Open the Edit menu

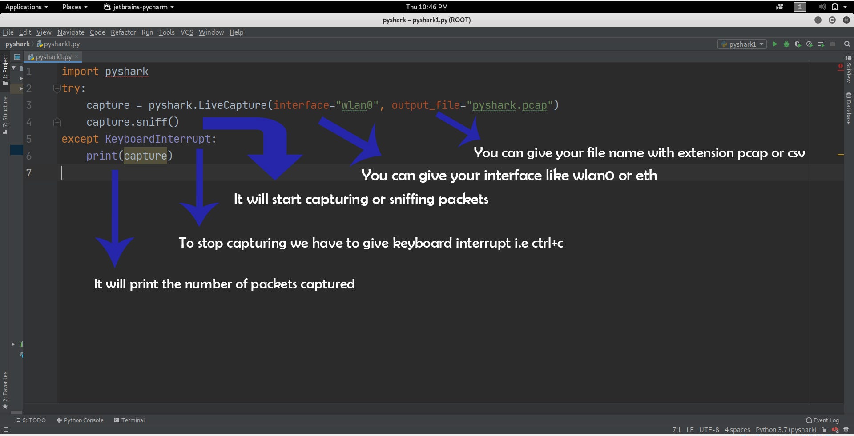(25, 32)
